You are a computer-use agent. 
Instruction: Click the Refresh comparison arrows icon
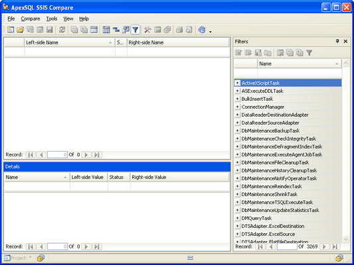click(62, 30)
